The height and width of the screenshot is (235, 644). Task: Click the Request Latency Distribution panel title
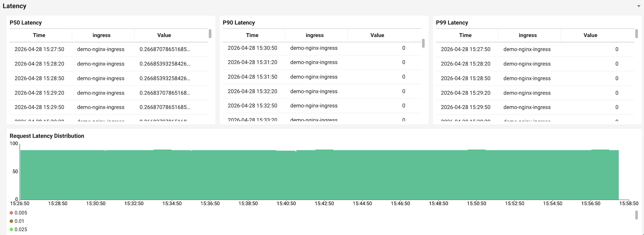coord(47,136)
